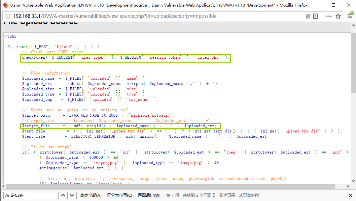Screen dimensions: 356x201
Task: Expand the update notification badge menu
Action: click(352, 14)
